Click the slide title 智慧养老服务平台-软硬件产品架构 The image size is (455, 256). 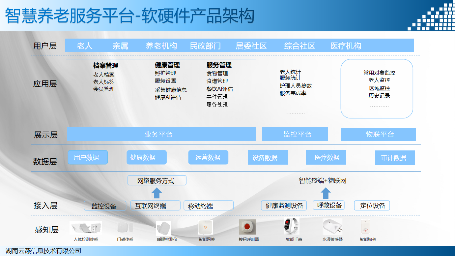(130, 16)
